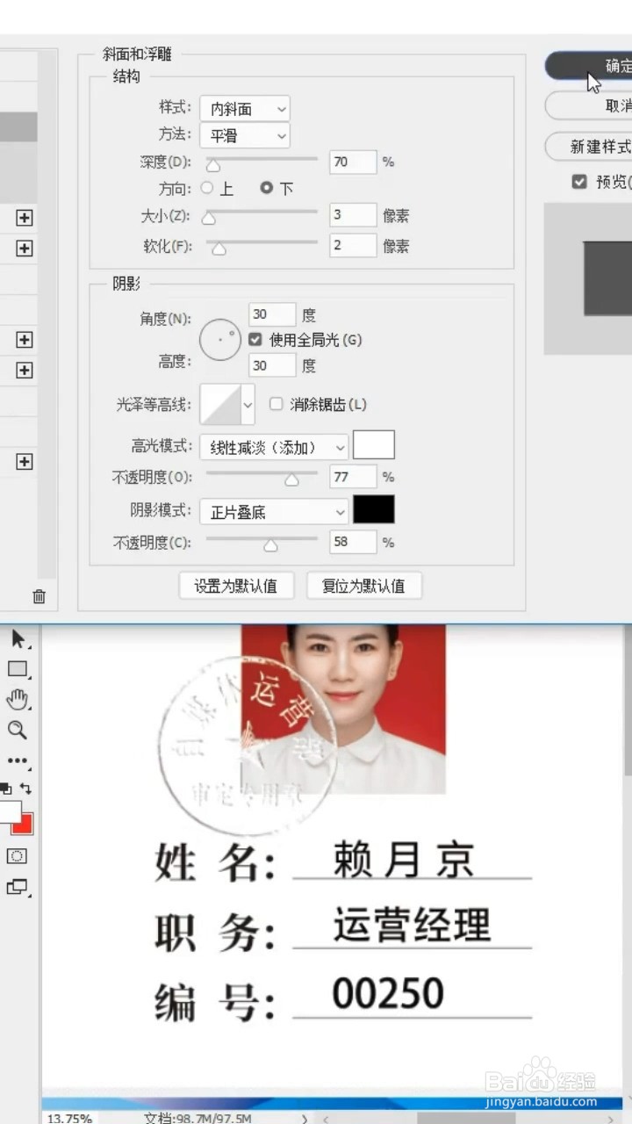The width and height of the screenshot is (632, 1124).
Task: Click the status bar arrow next to document size
Action: pos(305,1119)
